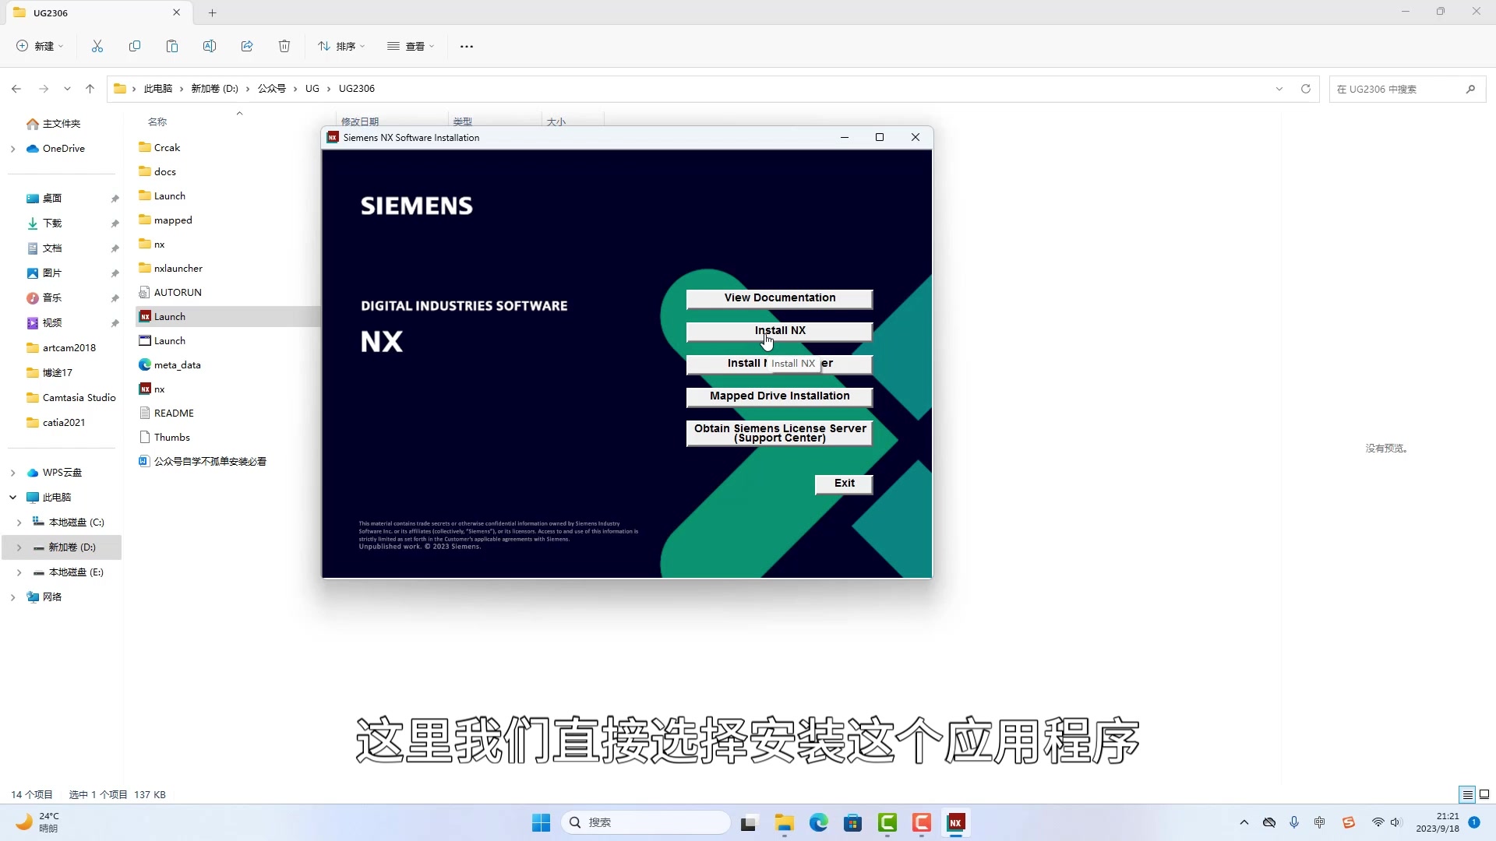Open the 排序 sort dropdown
This screenshot has height=841, width=1496.
click(341, 47)
